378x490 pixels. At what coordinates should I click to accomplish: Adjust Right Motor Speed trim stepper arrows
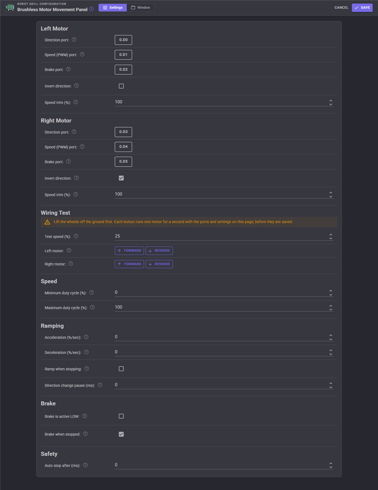pos(331,194)
